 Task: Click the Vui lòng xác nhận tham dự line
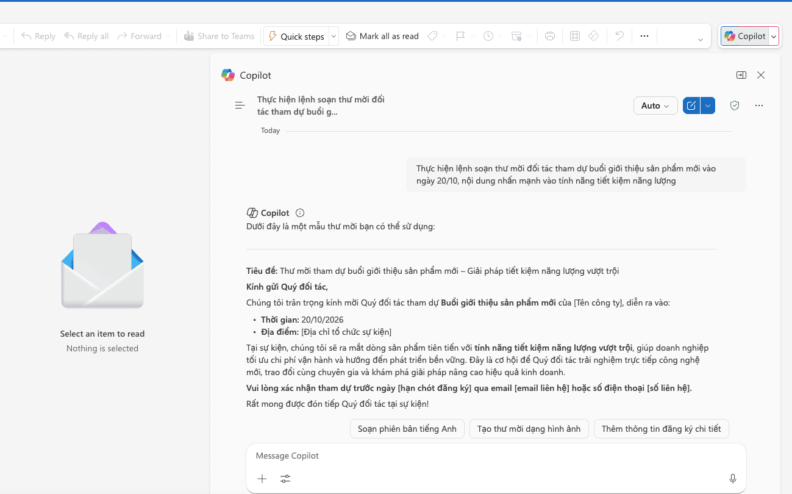(x=469, y=388)
